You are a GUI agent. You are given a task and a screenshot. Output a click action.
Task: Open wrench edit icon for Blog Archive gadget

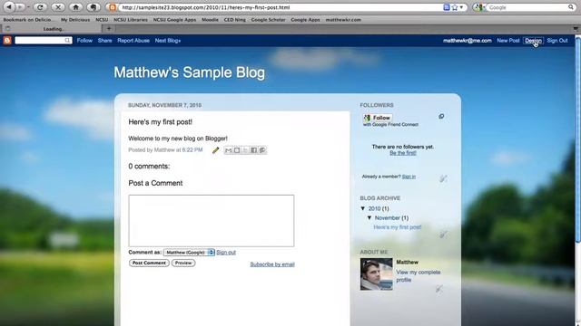pyautogui.click(x=443, y=235)
